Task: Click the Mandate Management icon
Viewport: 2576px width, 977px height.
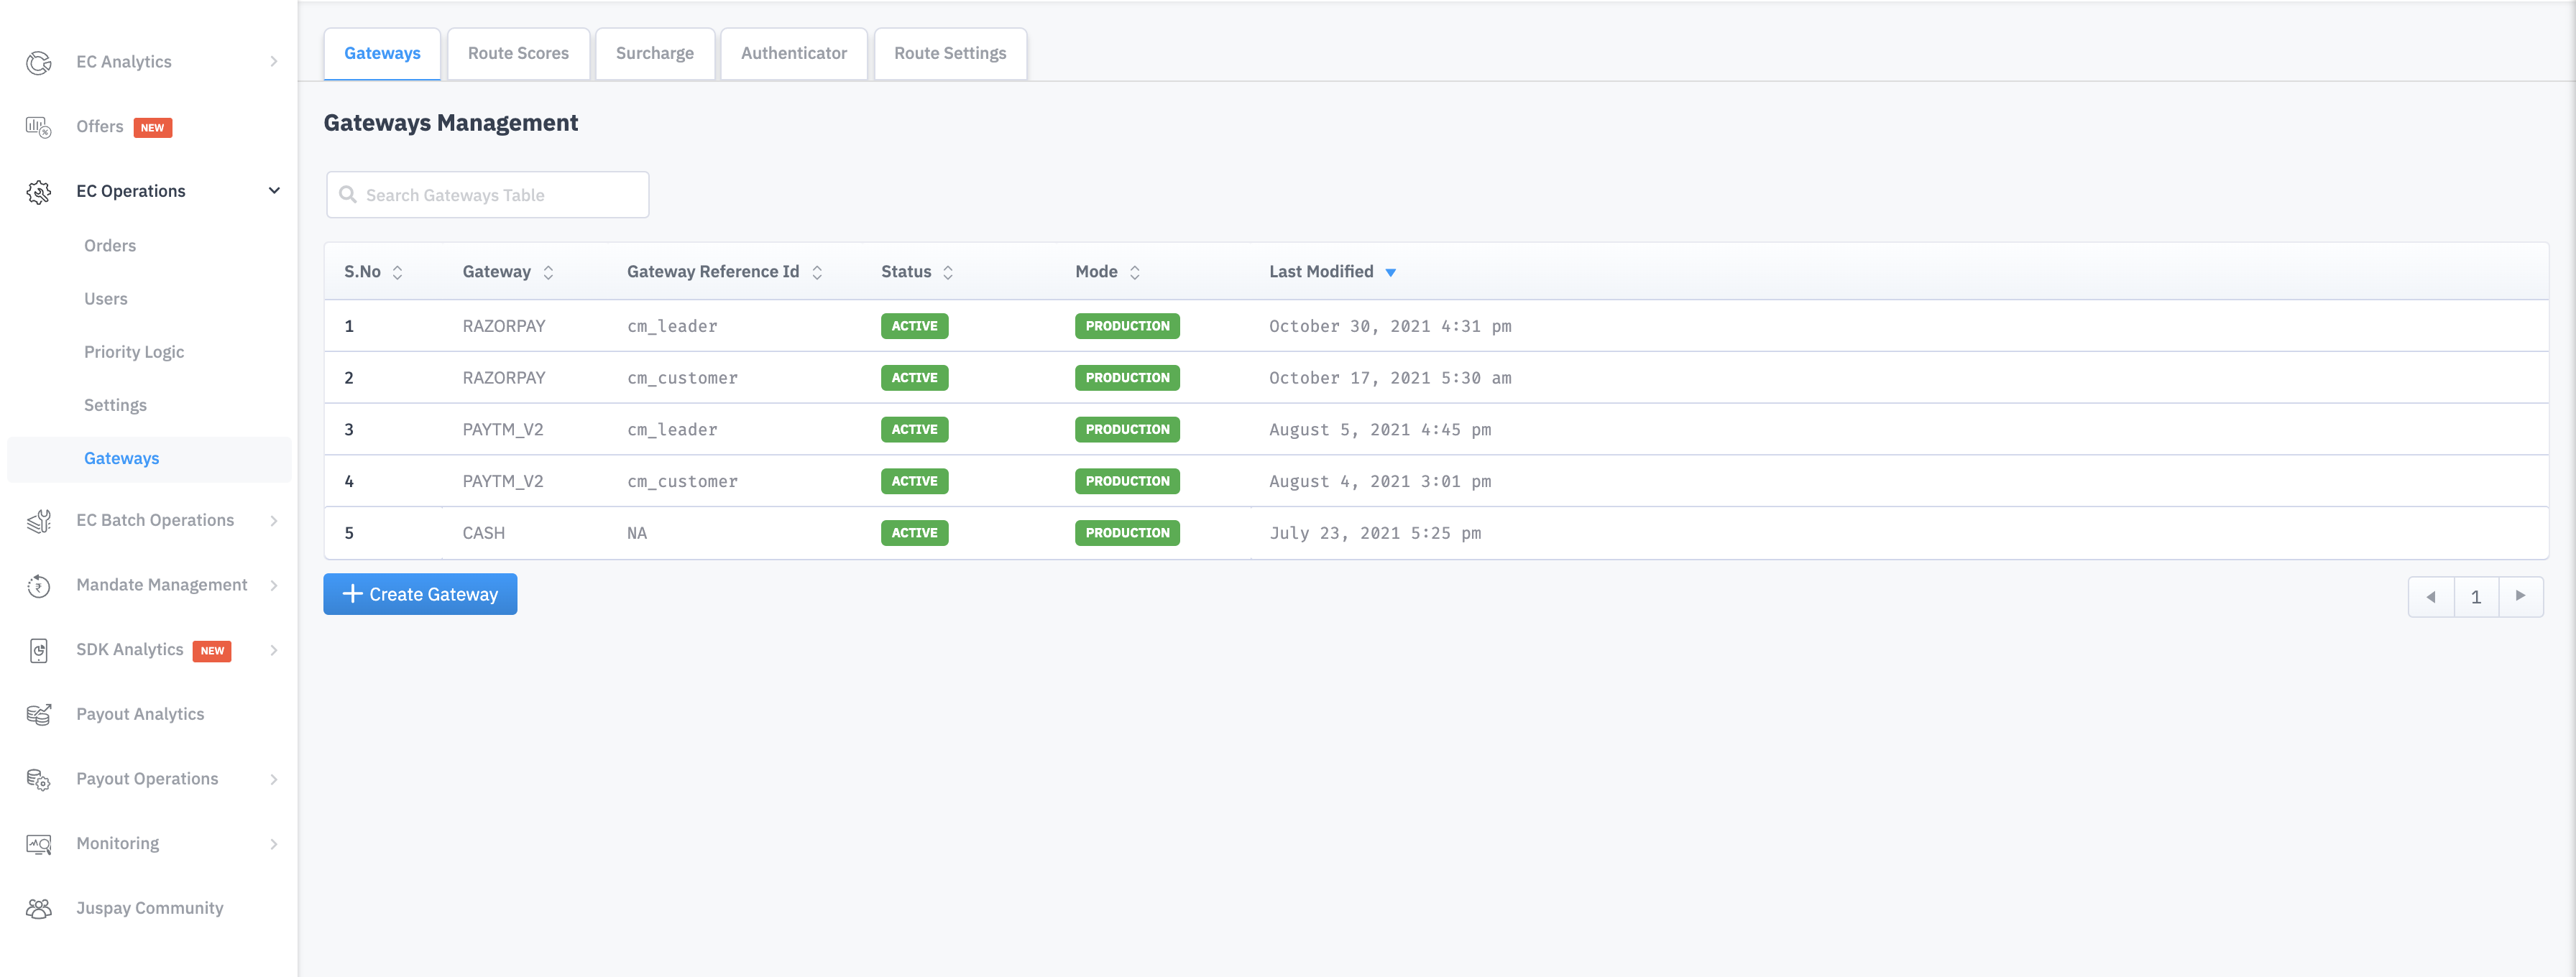Action: 38,585
